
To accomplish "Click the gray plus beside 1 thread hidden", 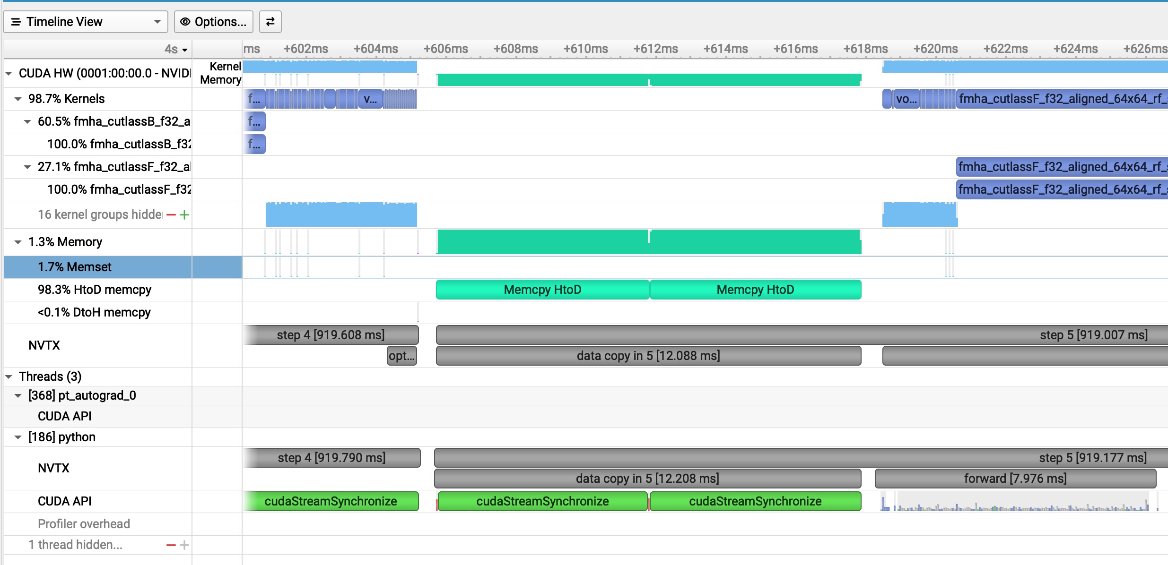I will [184, 545].
